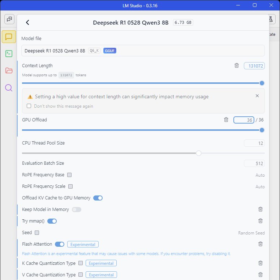This screenshot has width=280, height=280.
Task: Enable the RoPE Frequency Base checkbox
Action: pyautogui.click(x=69, y=175)
